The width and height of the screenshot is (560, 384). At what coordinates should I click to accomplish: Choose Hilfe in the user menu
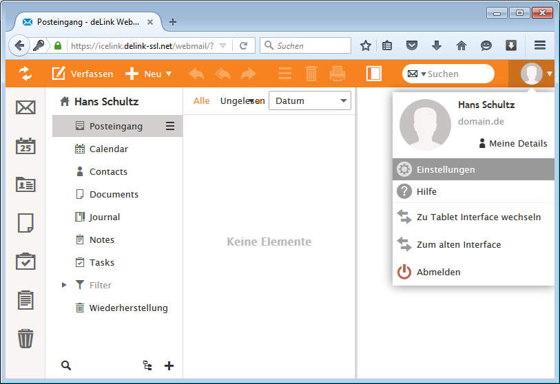[426, 191]
